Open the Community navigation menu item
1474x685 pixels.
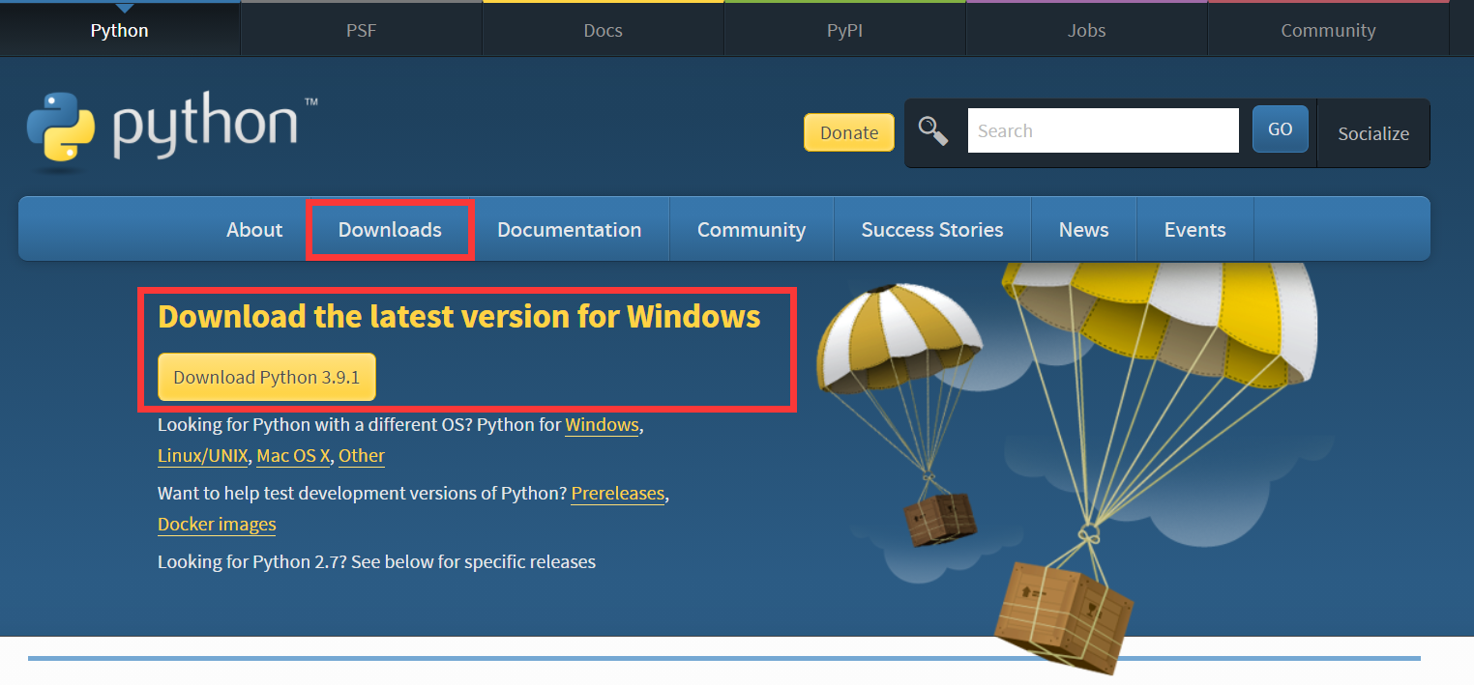coord(752,229)
